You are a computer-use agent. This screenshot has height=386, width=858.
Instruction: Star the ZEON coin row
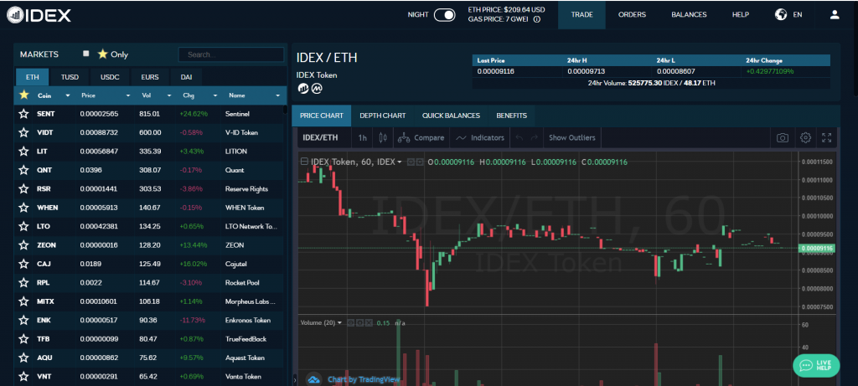pyautogui.click(x=23, y=245)
